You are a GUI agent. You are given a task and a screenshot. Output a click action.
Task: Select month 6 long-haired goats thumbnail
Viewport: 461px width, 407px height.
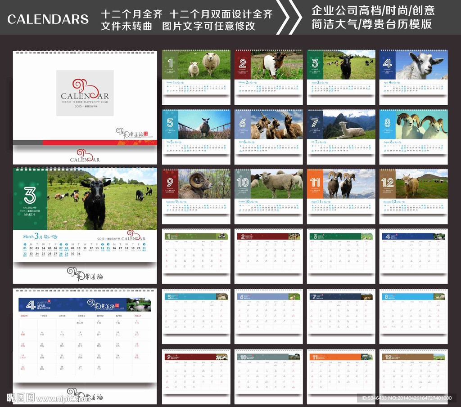268,137
